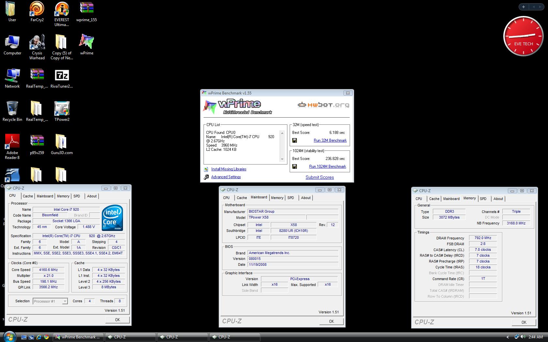Click CPU List scrollbar up arrow
This screenshot has width=548, height=342.
pos(282,133)
